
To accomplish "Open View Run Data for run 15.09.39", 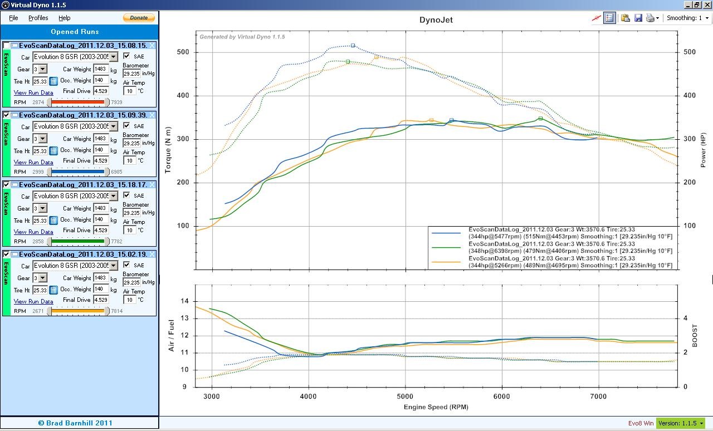I will (33, 162).
